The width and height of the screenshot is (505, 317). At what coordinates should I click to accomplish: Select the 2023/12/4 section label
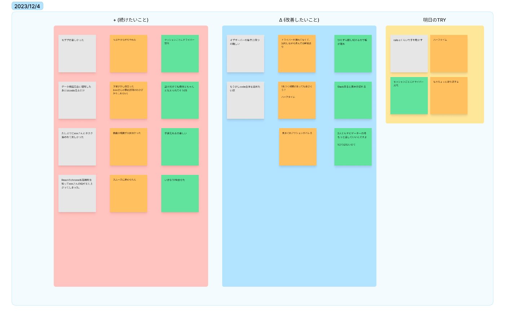[27, 6]
